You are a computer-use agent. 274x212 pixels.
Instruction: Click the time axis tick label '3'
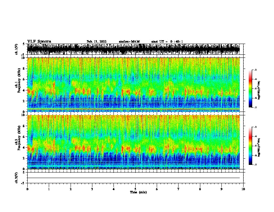tap(92, 189)
